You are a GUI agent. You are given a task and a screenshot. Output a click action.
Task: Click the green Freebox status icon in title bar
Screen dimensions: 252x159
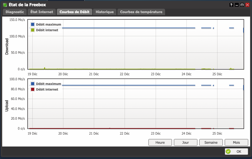point(5,5)
